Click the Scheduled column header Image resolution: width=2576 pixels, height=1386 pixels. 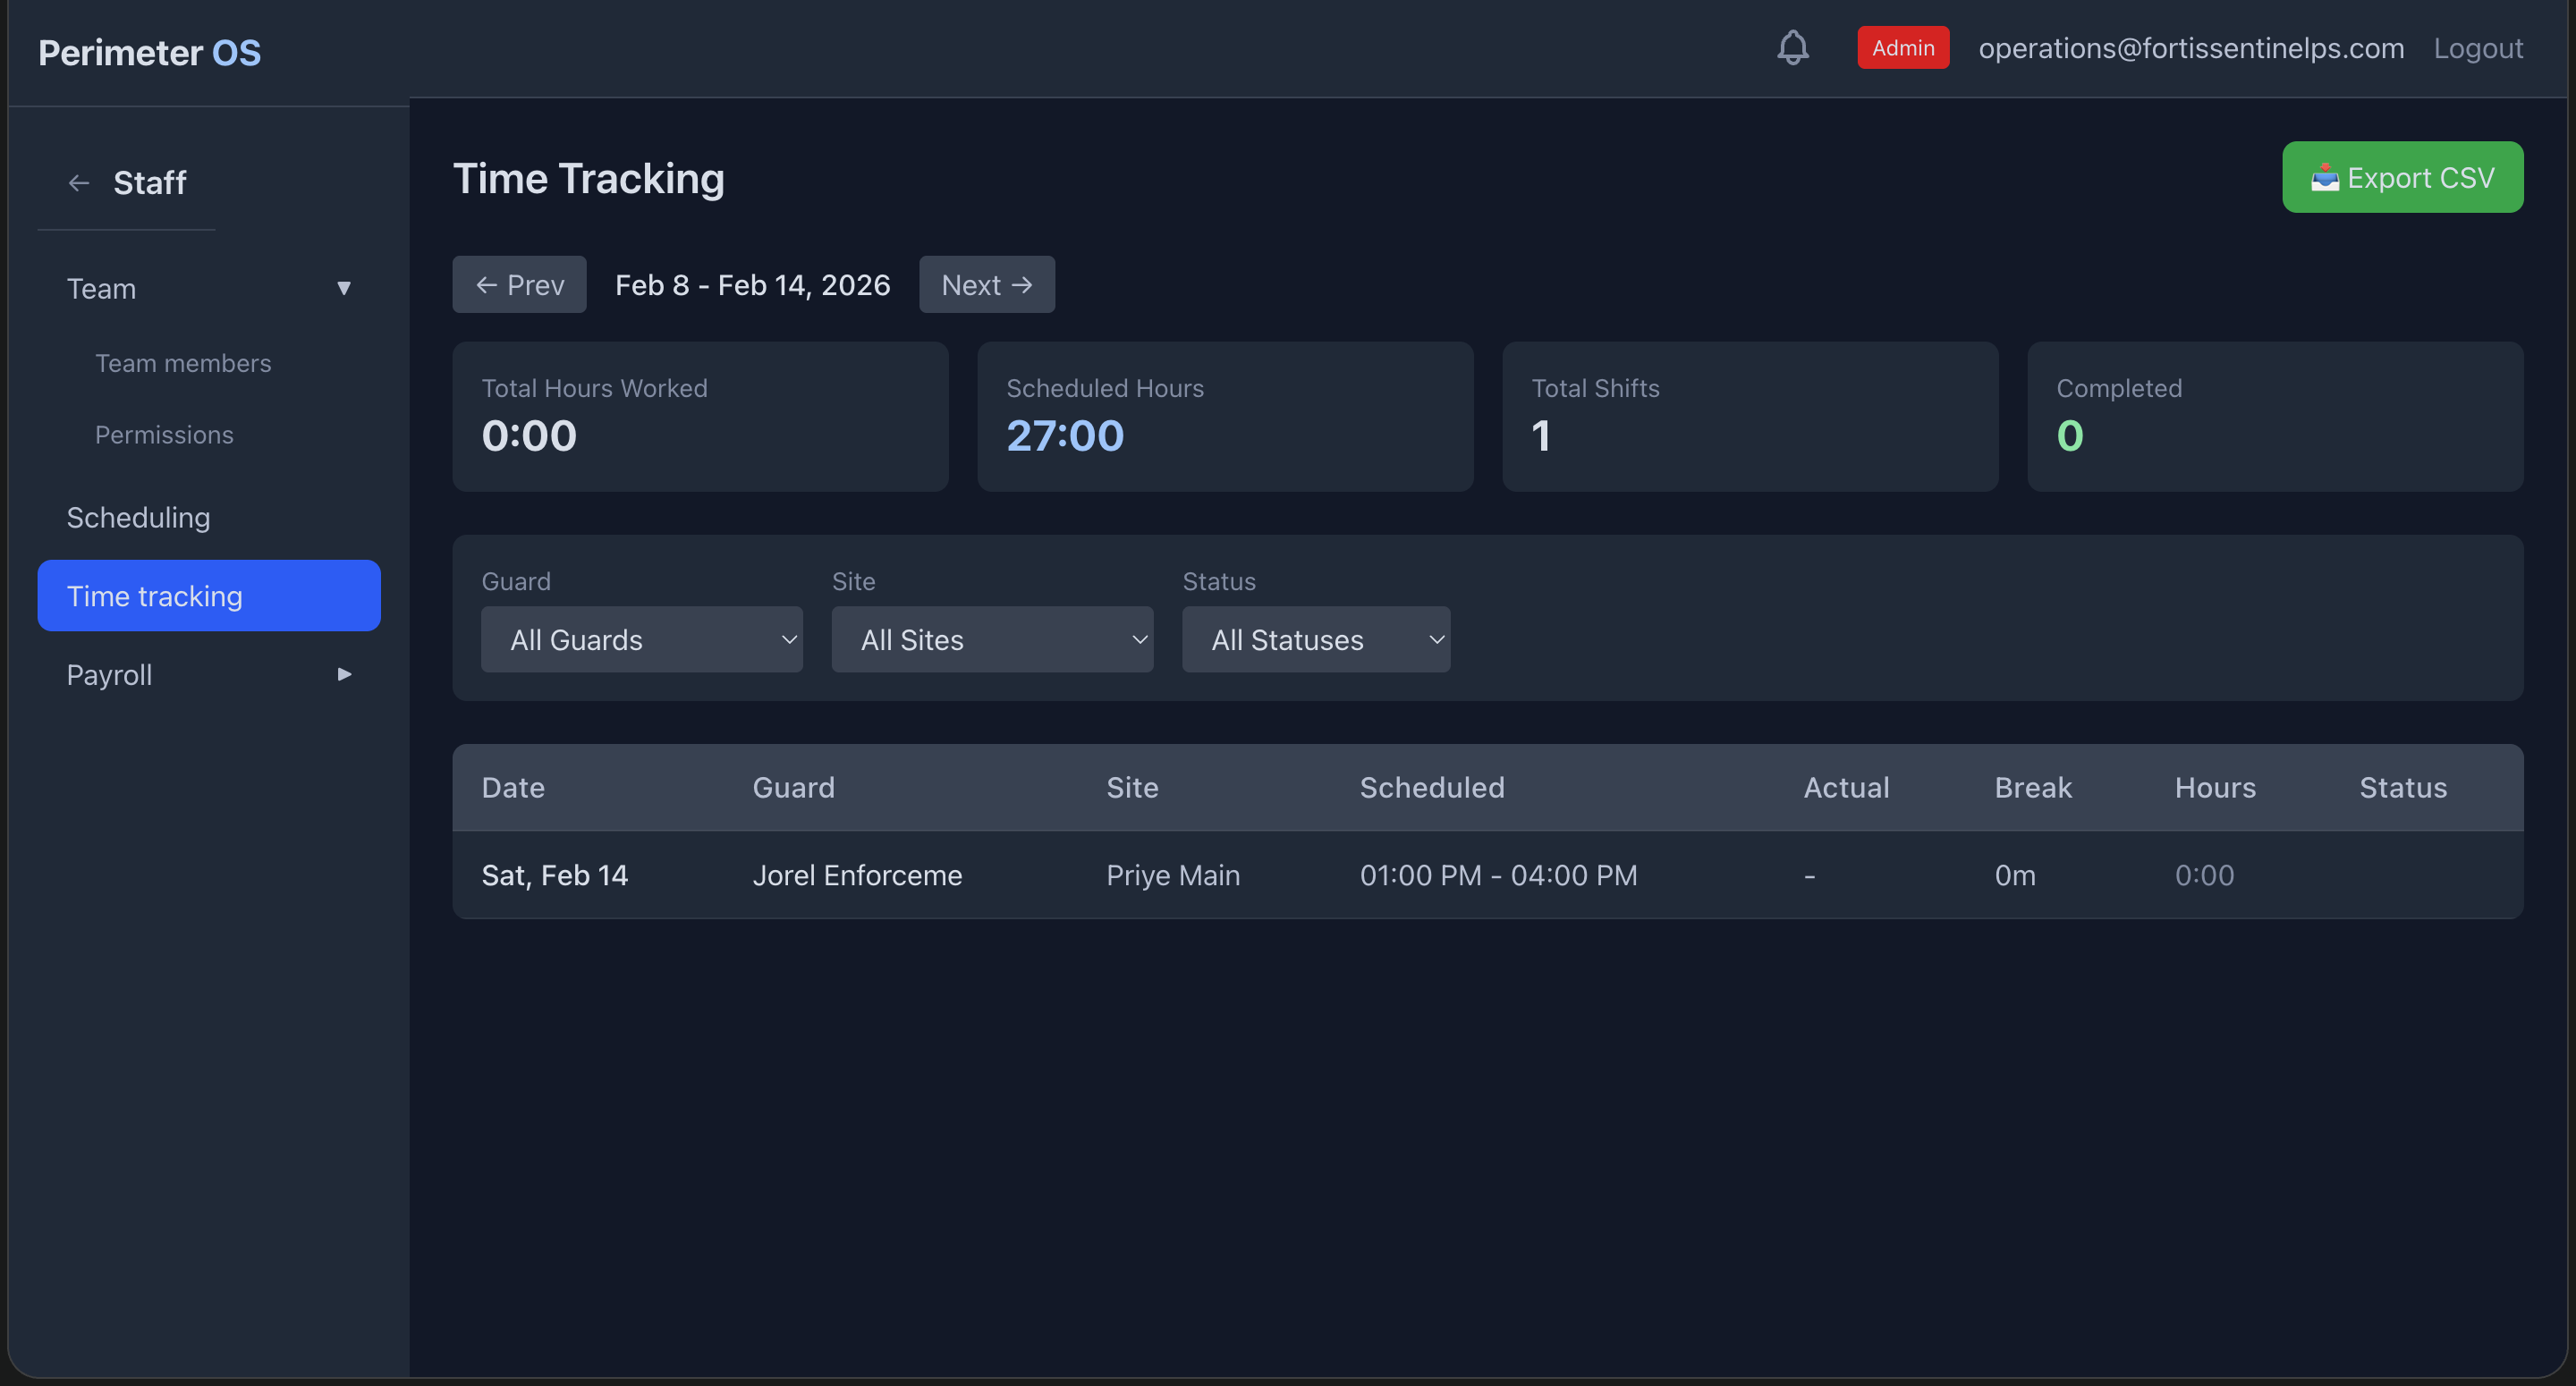tap(1431, 788)
